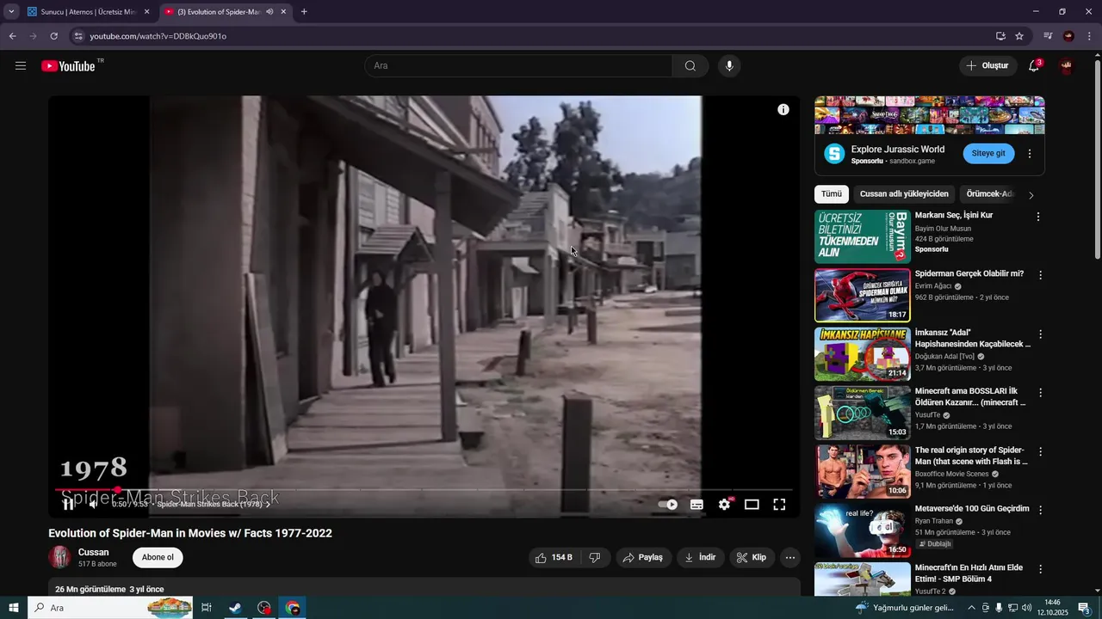The image size is (1102, 619).
Task: Click the address bar URL
Action: [x=158, y=36]
